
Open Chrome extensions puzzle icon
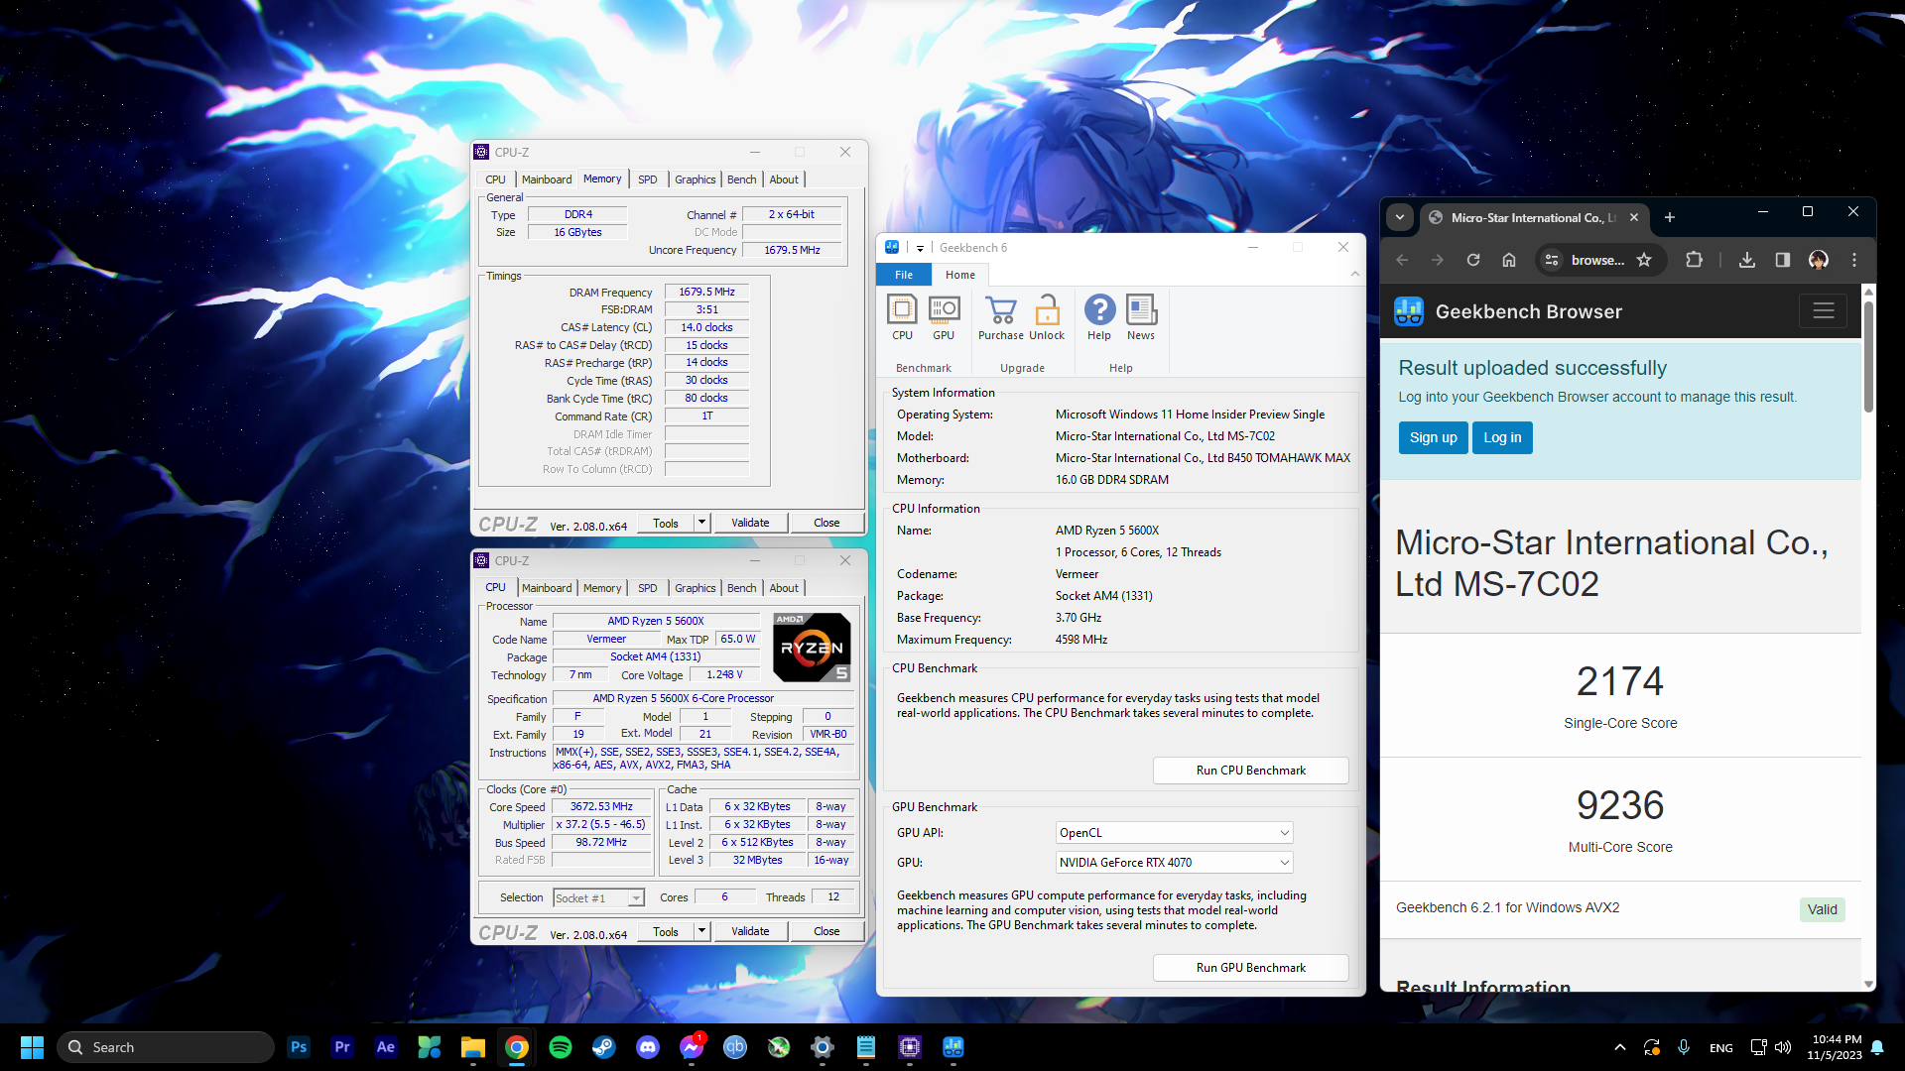pos(1695,260)
